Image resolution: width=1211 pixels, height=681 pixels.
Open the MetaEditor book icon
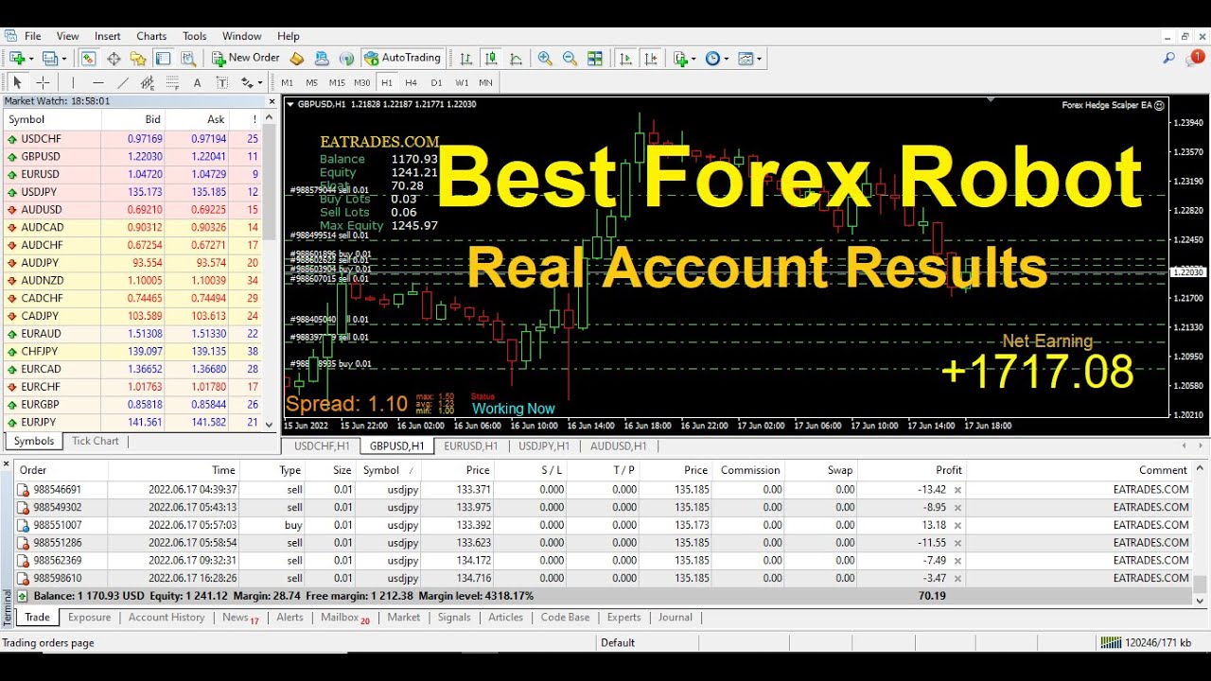[297, 58]
